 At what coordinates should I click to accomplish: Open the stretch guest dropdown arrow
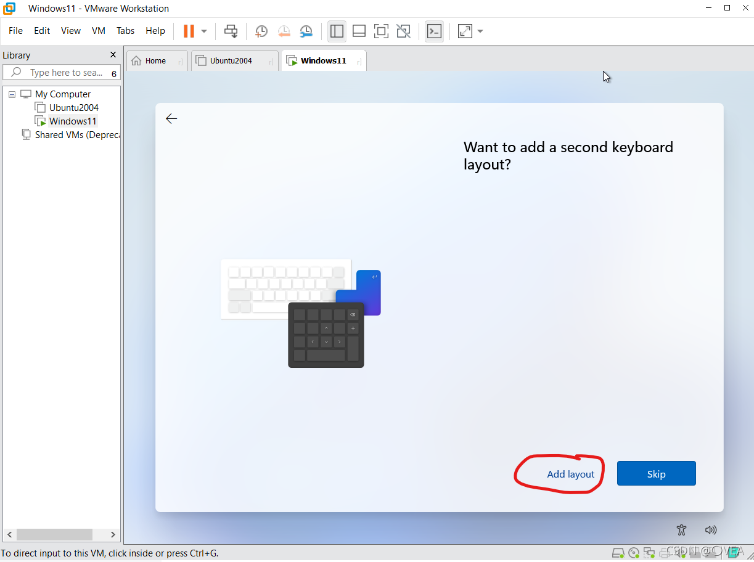480,31
